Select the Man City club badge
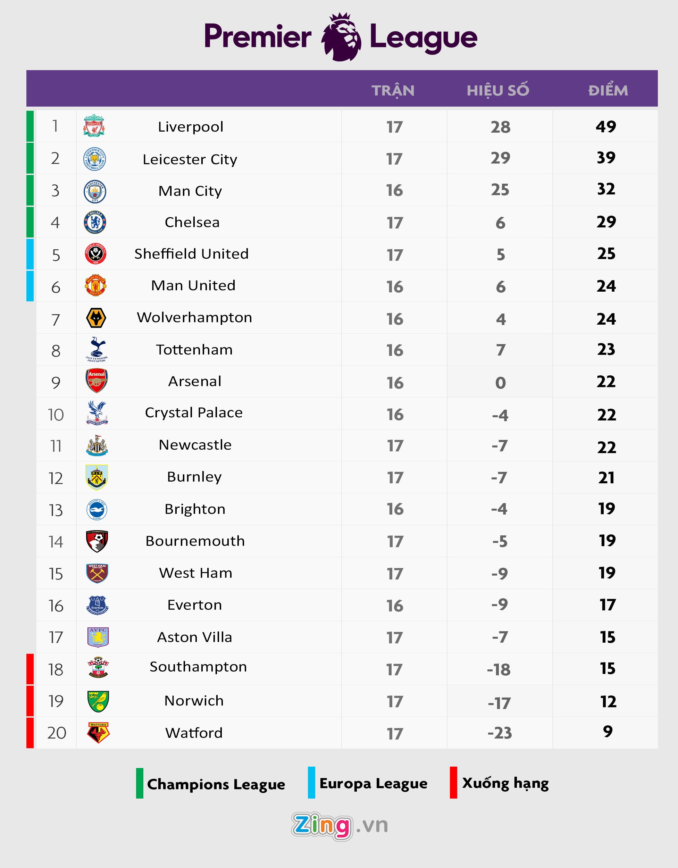 tap(95, 191)
